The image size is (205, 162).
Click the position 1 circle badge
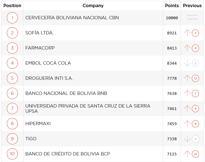coord(12,18)
